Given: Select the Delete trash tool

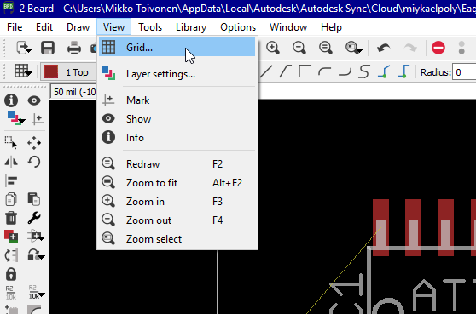Looking at the screenshot, I should click(11, 218).
